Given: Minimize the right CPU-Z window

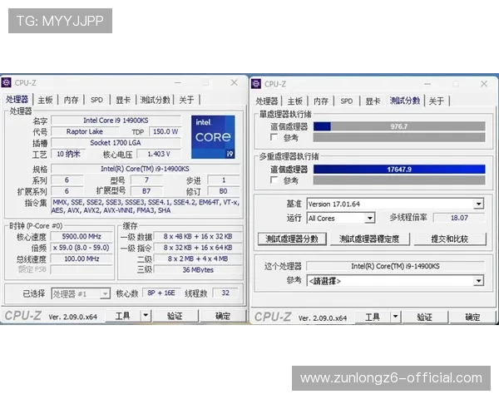Looking at the screenshot, I should click(x=427, y=84).
